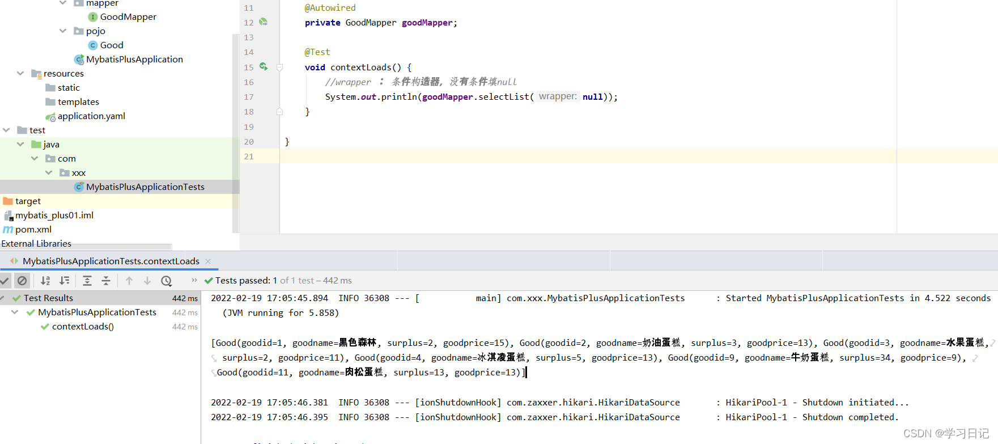Click the Spring Boot icon of MybatisPlusApplication
The width and height of the screenshot is (998, 444).
[79, 60]
